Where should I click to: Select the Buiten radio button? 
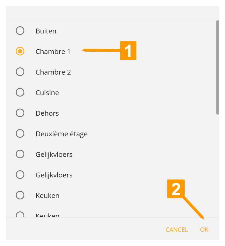click(x=20, y=31)
